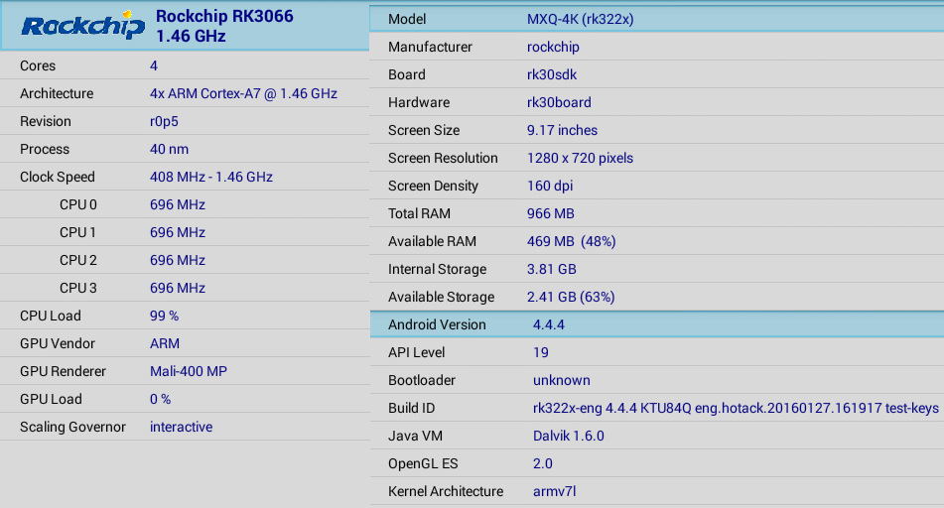
Task: Select Kernel Architecture value armv7l
Action: pos(555,491)
